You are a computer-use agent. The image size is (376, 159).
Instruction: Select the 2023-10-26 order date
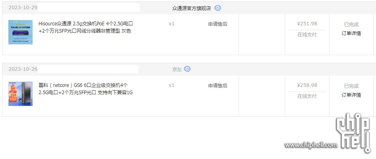coord(23,69)
